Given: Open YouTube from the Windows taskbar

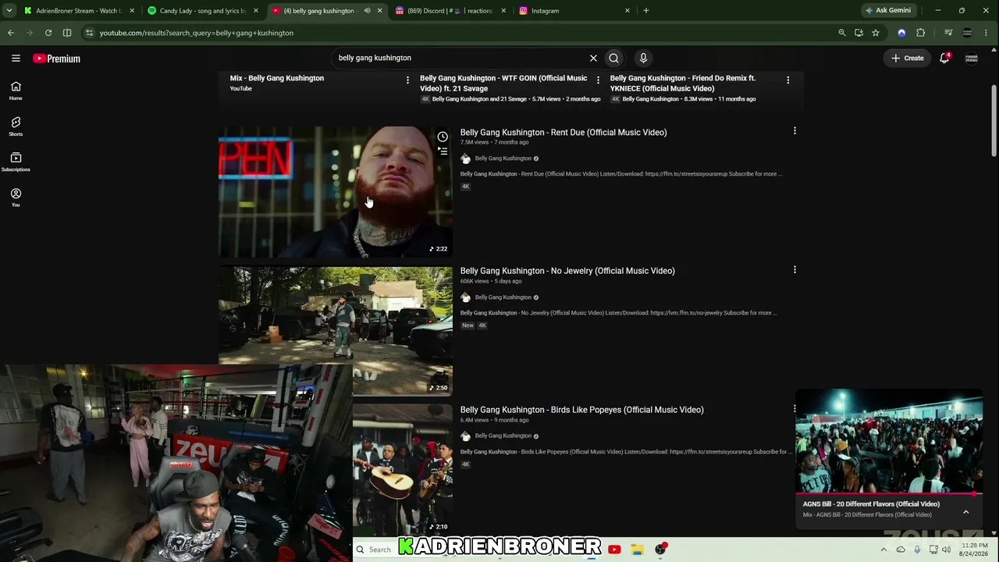Looking at the screenshot, I should click(614, 550).
